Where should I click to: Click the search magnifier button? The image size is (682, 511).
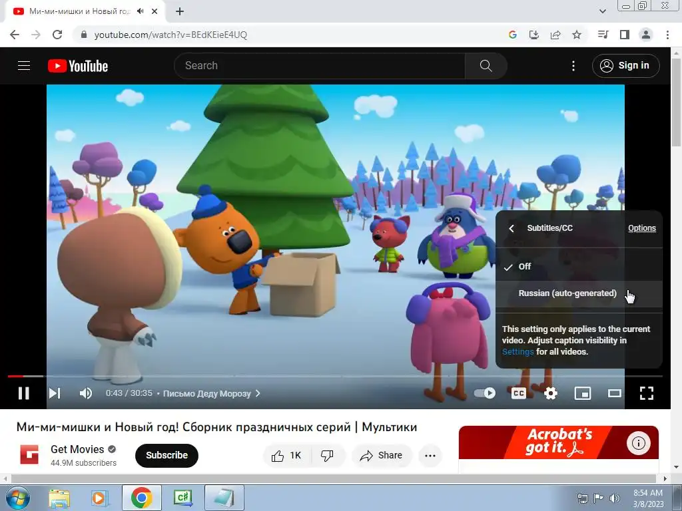click(x=486, y=66)
